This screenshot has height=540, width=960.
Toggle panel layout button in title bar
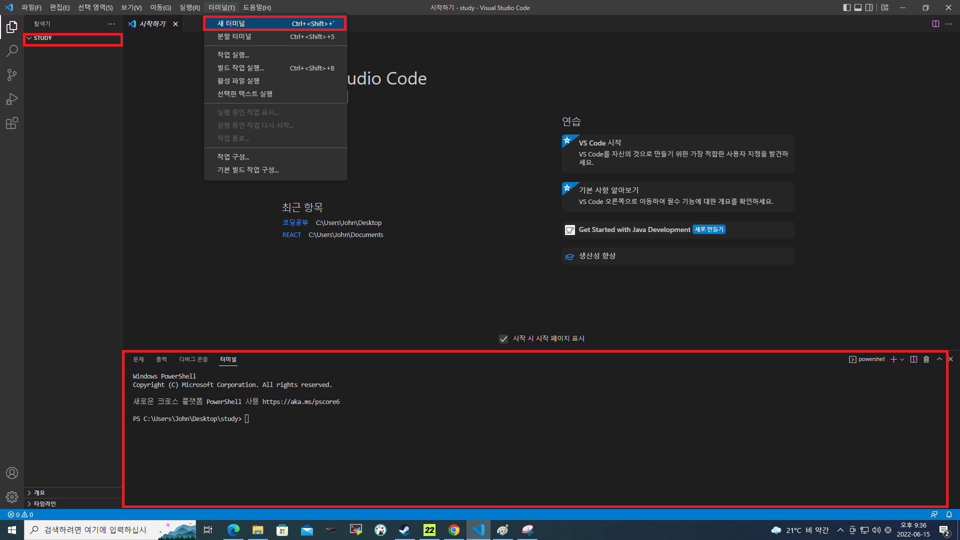coord(858,7)
